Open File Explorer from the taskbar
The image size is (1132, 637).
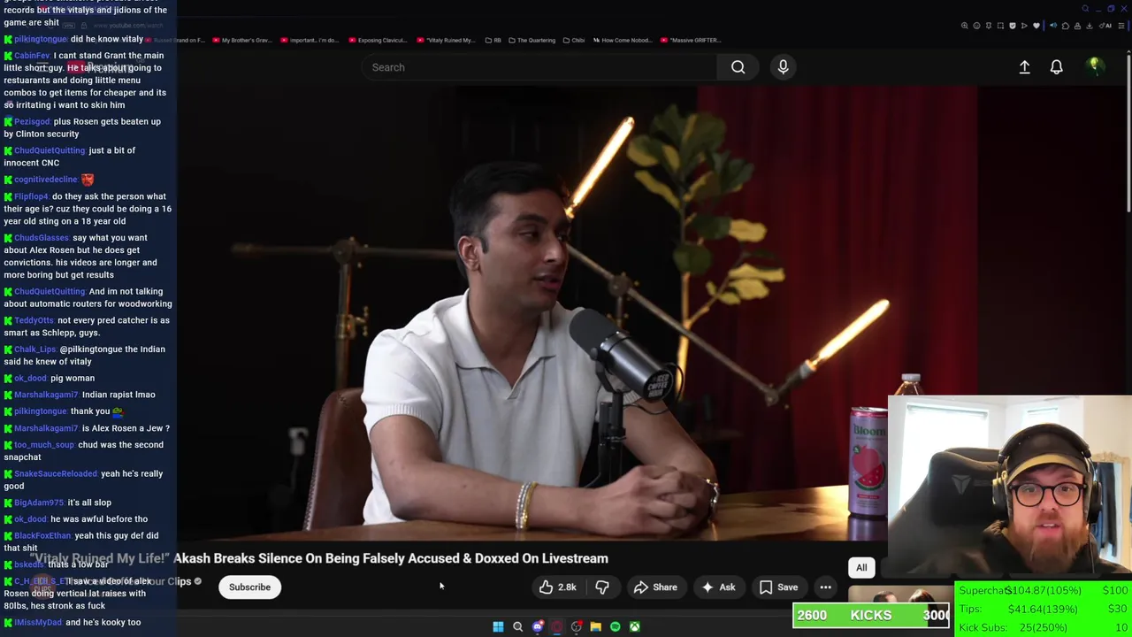pyautogui.click(x=595, y=626)
